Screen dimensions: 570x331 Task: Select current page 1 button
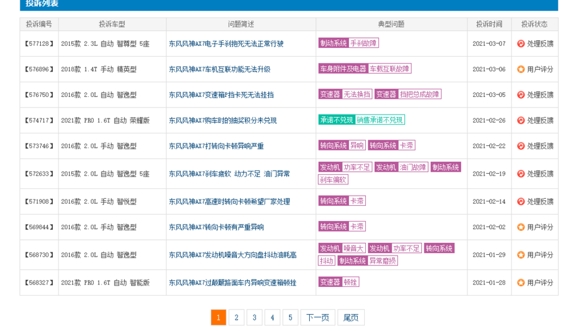click(x=219, y=318)
